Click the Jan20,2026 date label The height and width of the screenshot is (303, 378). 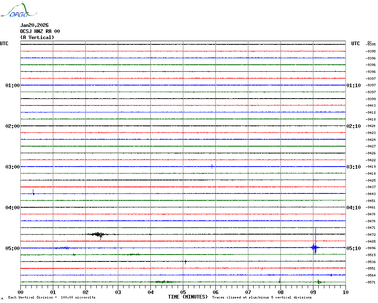pos(34,25)
